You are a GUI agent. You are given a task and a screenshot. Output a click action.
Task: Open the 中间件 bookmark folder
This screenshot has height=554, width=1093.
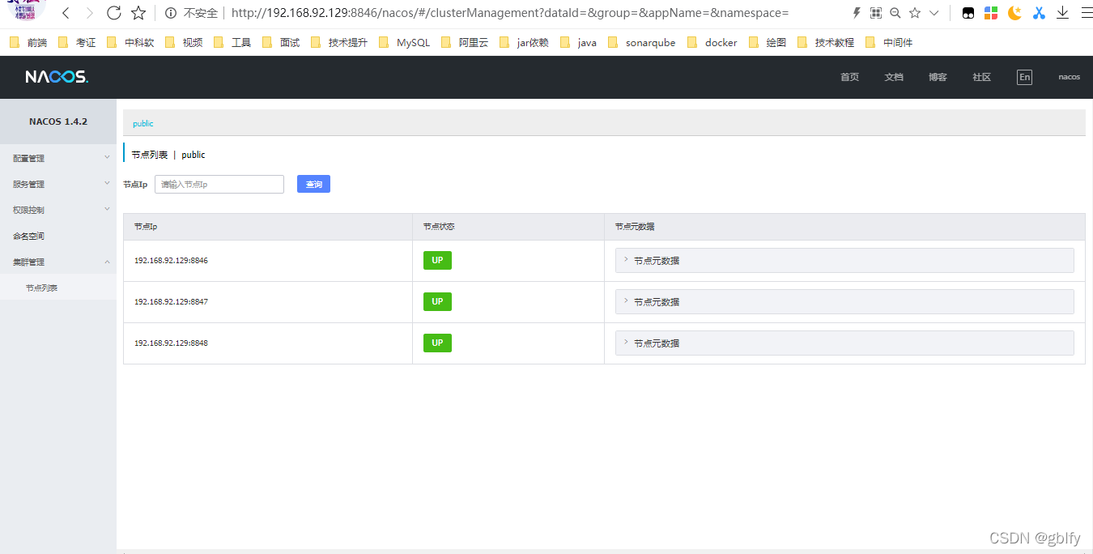pos(889,42)
